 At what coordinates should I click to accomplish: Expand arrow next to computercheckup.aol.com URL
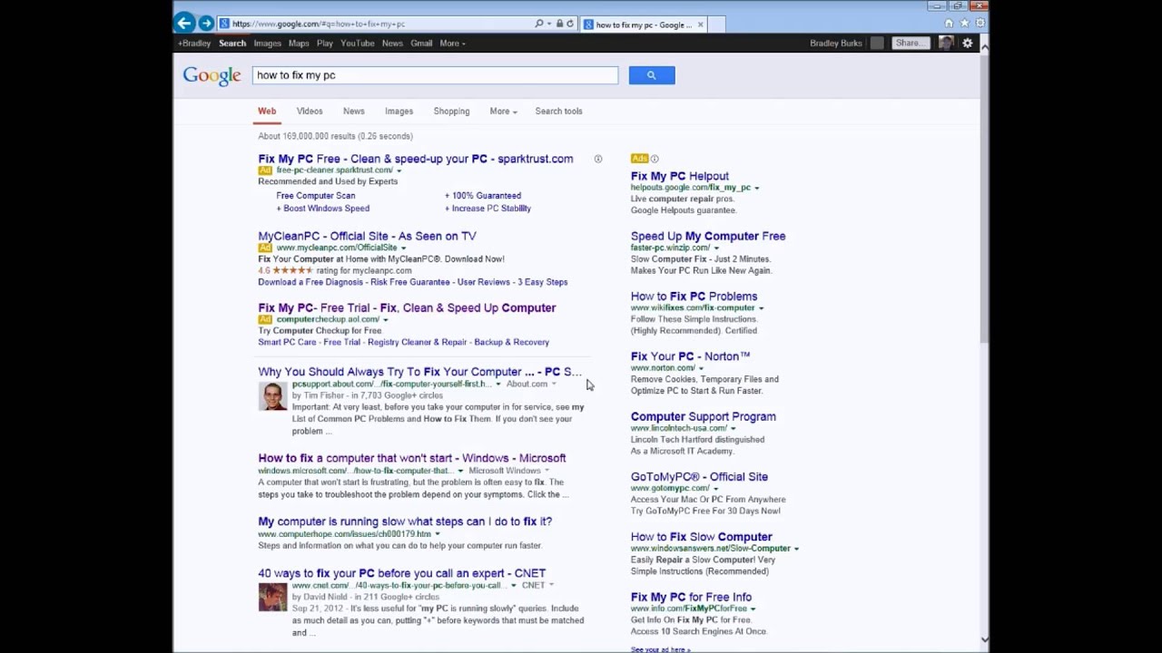click(385, 319)
